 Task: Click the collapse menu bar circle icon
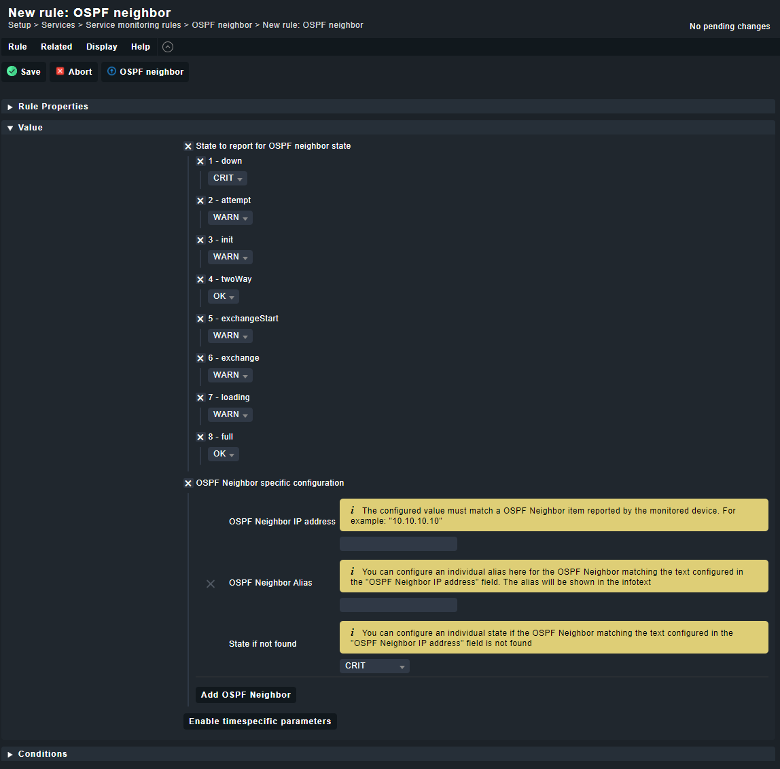pos(168,47)
